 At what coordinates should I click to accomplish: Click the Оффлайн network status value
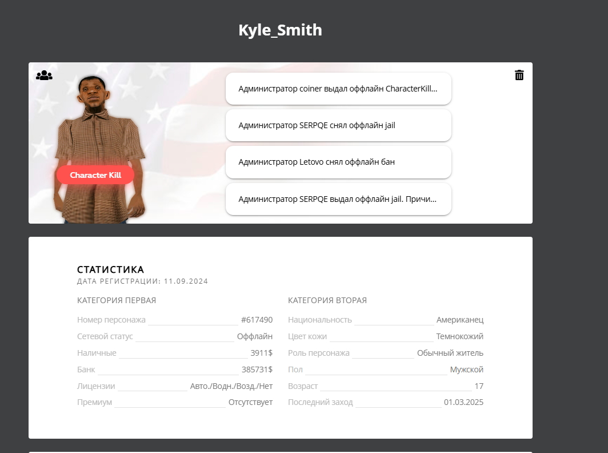[x=254, y=336]
